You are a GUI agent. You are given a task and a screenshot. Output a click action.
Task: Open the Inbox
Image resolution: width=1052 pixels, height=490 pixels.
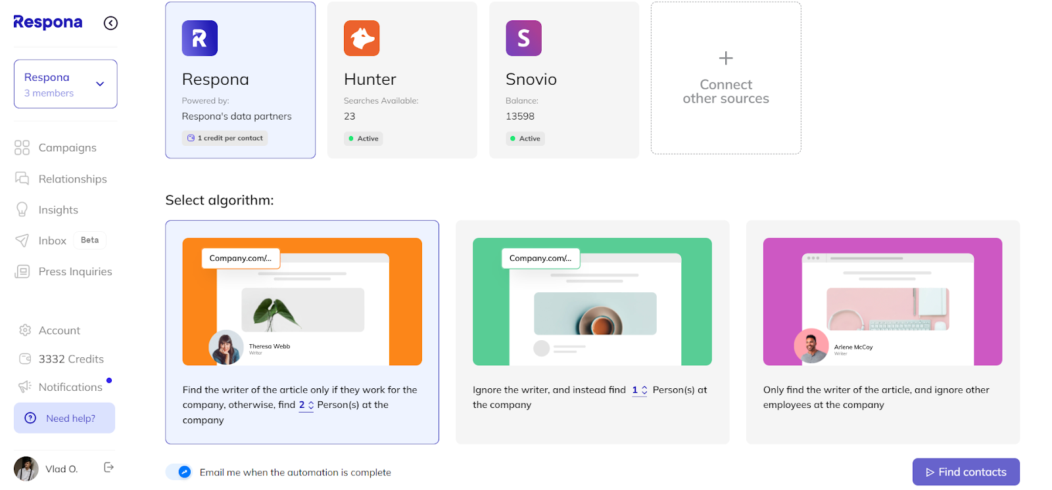click(53, 240)
